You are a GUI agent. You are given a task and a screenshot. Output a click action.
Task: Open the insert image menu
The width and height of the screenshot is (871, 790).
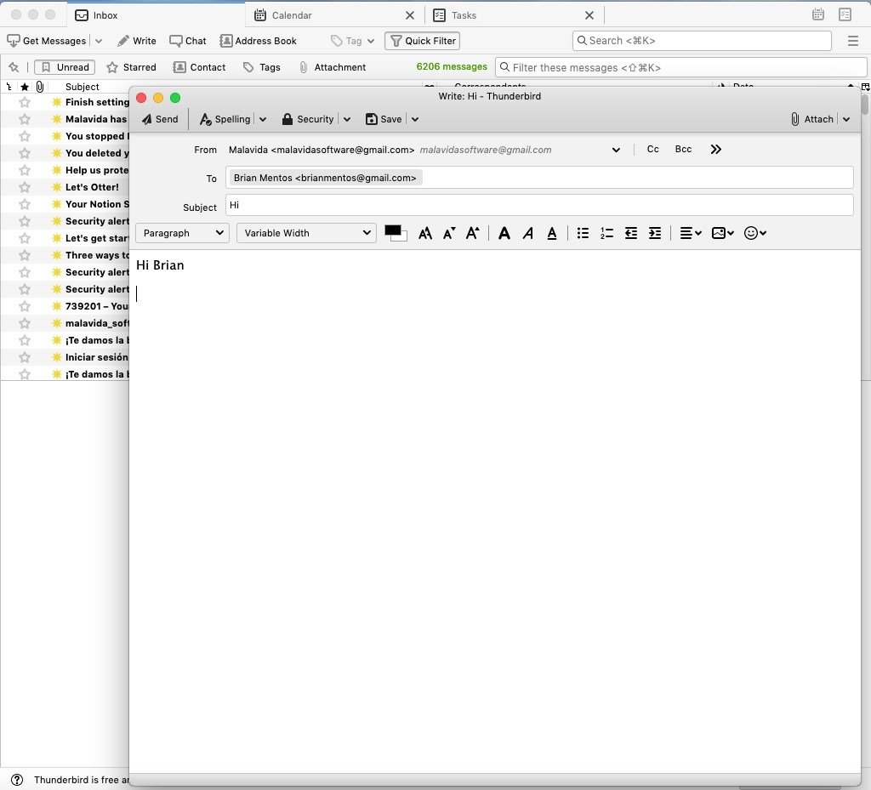pyautogui.click(x=723, y=233)
